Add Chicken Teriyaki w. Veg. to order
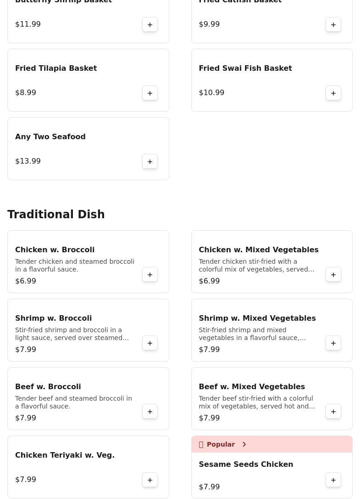The image size is (360, 499). (150, 480)
